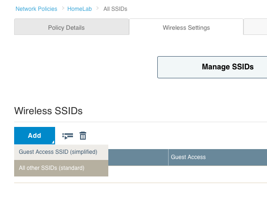Click the blank column header left of Guest Access
This screenshot has width=267, height=201.
(138, 157)
